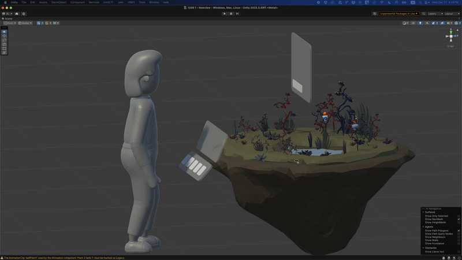This screenshot has width=462, height=260.
Task: Open the GameObject menu
Action: point(58,2)
